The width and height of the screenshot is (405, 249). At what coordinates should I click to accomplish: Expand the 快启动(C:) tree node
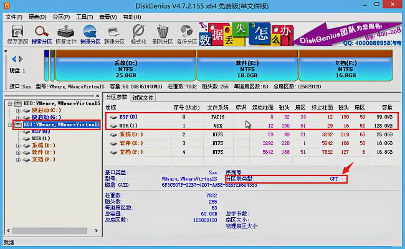pyautogui.click(x=18, y=111)
